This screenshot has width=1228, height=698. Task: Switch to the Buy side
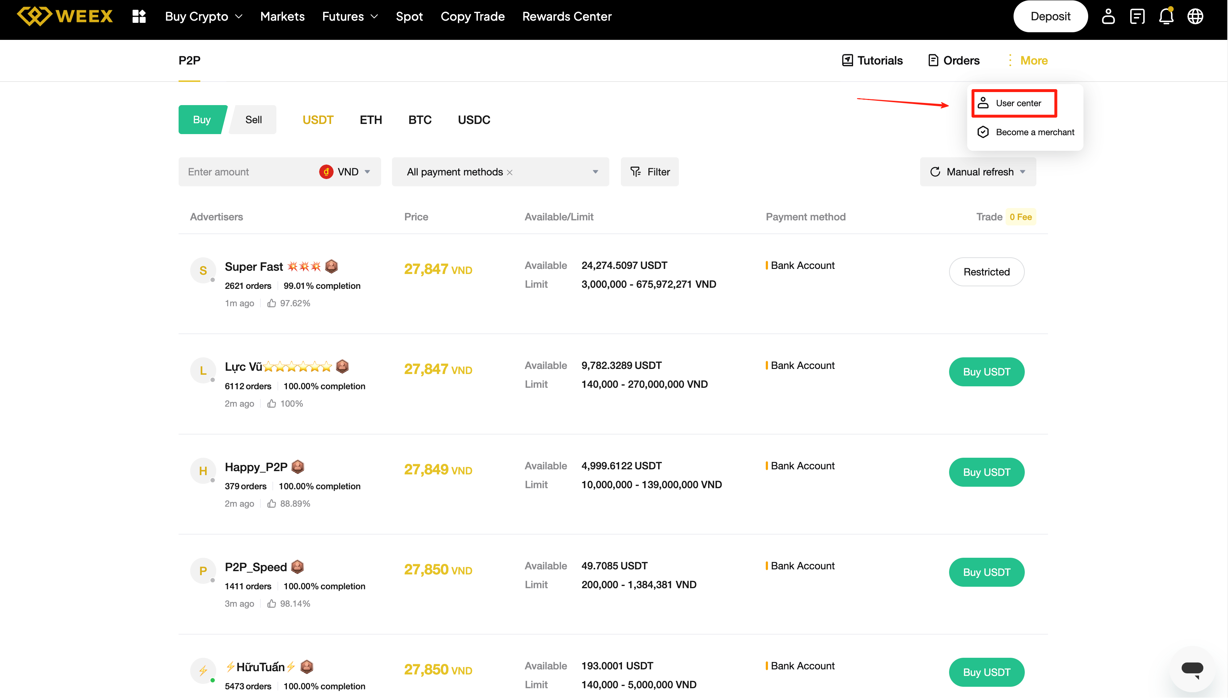201,119
